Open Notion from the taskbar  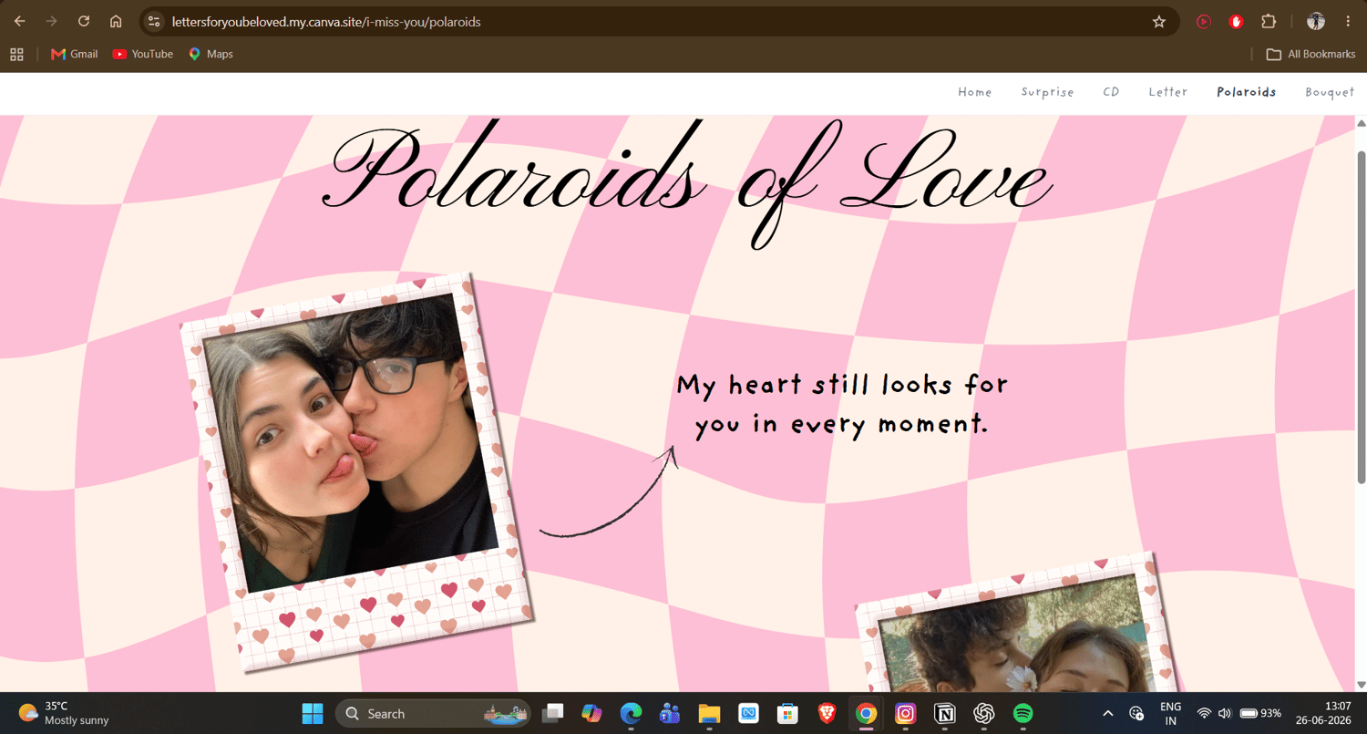pyautogui.click(x=944, y=713)
